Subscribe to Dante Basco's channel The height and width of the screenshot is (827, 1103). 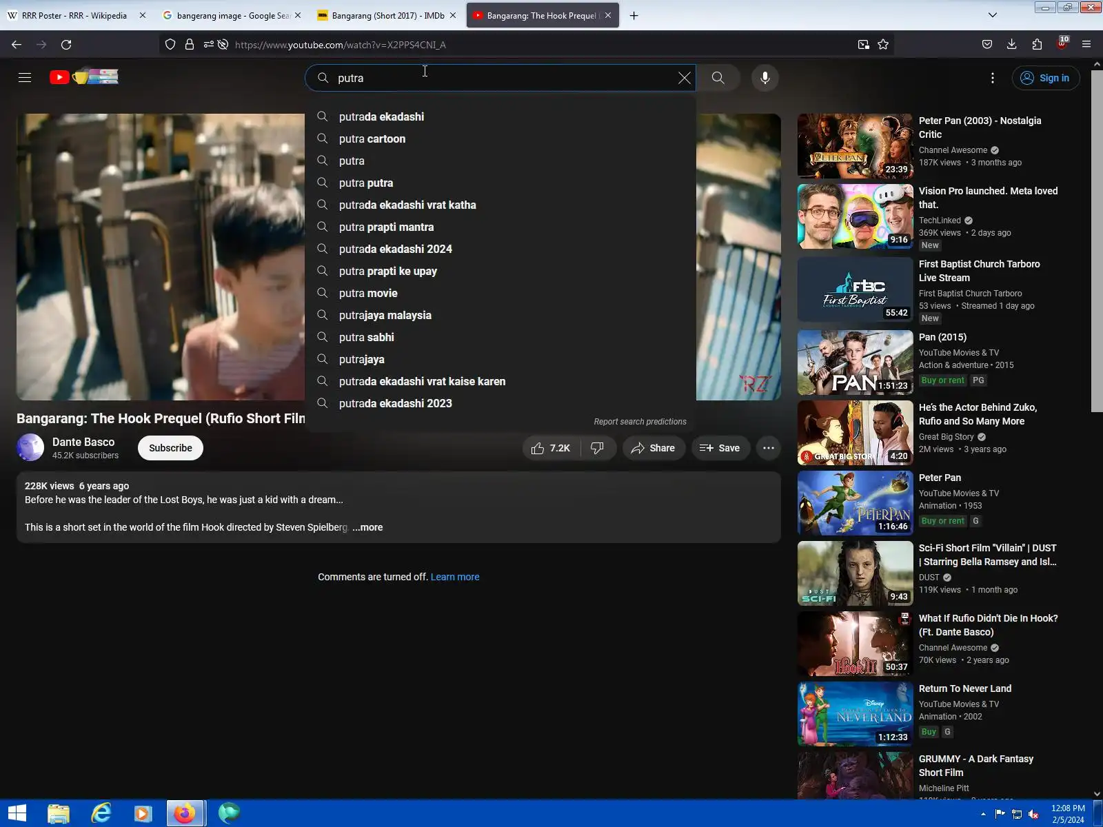point(170,448)
